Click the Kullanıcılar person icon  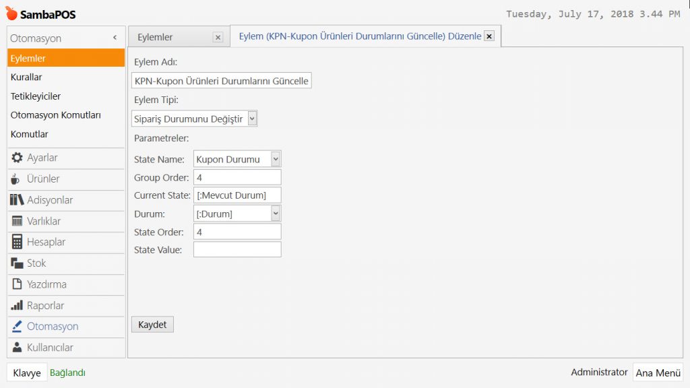tap(17, 348)
